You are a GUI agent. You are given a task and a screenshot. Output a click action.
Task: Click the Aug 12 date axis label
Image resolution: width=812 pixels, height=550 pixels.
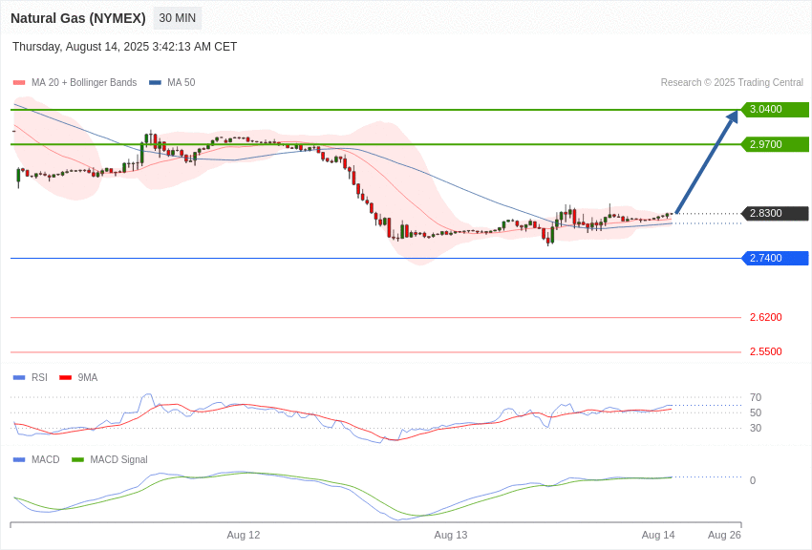pyautogui.click(x=244, y=535)
